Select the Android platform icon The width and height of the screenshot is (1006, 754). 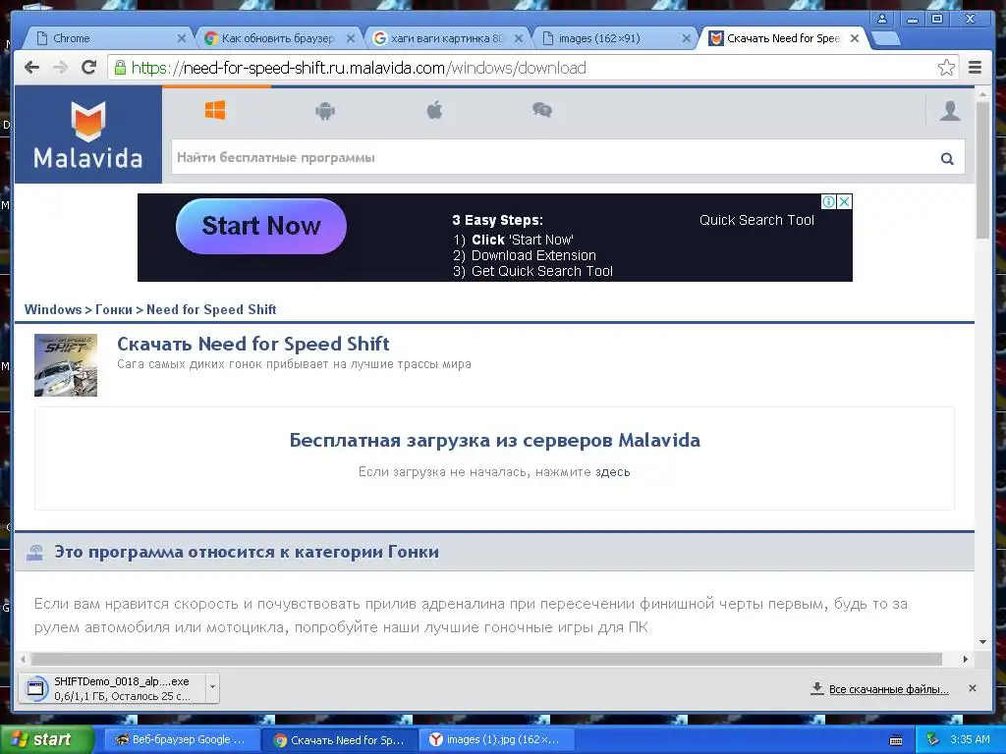(325, 111)
